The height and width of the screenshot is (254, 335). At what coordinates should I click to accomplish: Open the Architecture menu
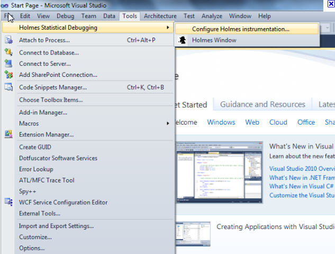click(160, 16)
